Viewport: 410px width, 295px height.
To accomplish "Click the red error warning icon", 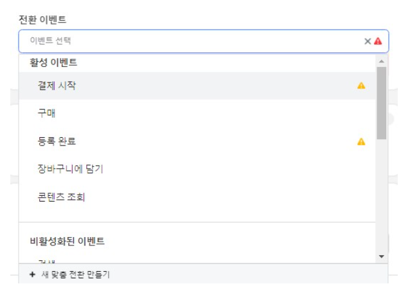I will [378, 41].
